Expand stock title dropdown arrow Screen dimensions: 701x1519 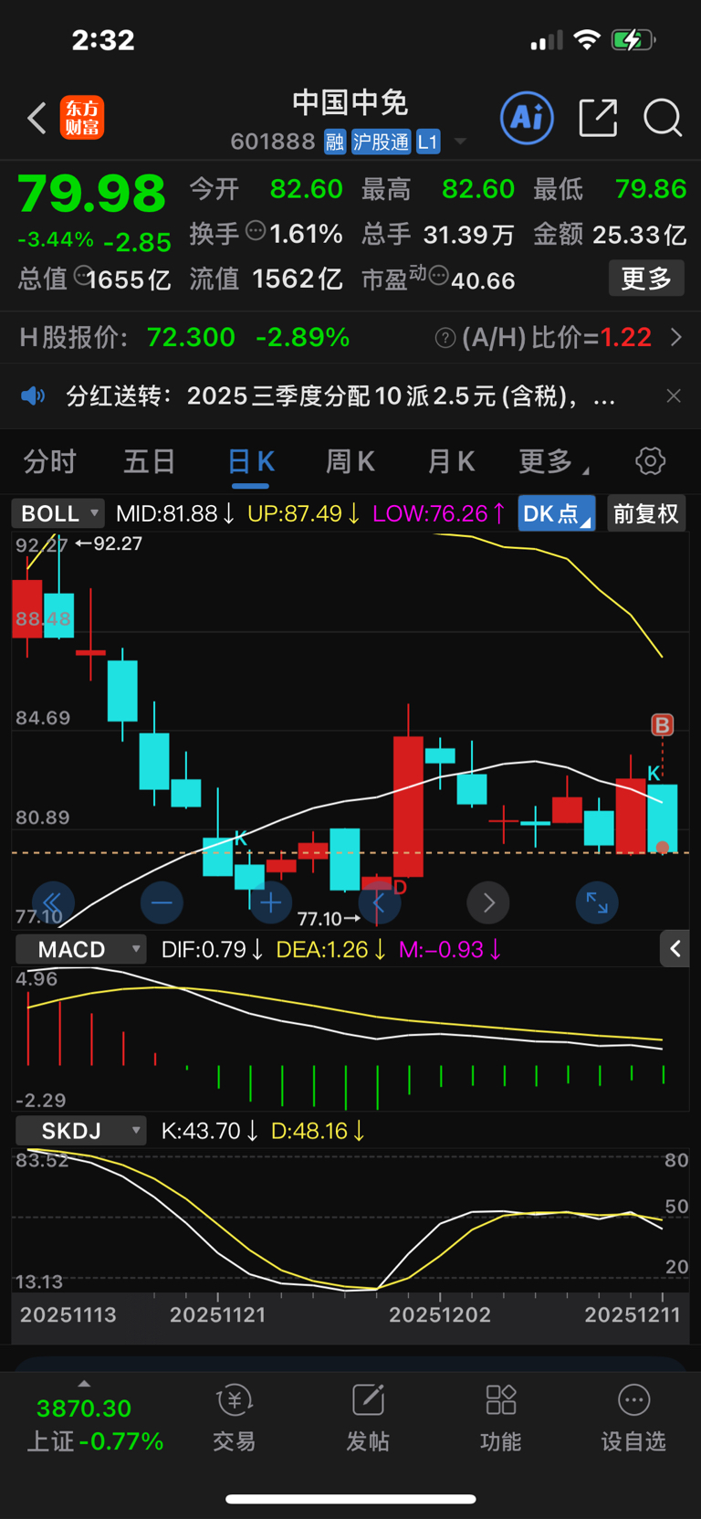pos(460,142)
